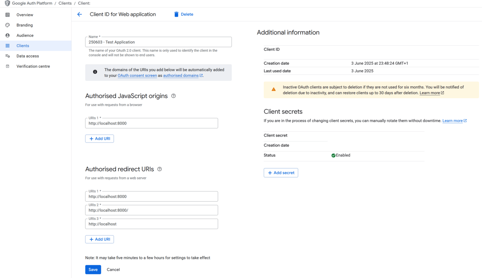Click the Branding palette icon
The width and height of the screenshot is (482, 278).
pyautogui.click(x=7, y=25)
